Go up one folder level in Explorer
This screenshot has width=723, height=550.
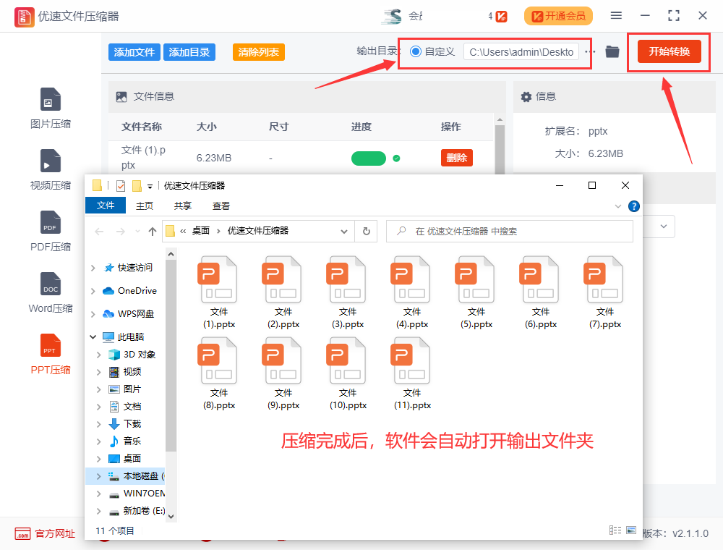click(x=152, y=232)
